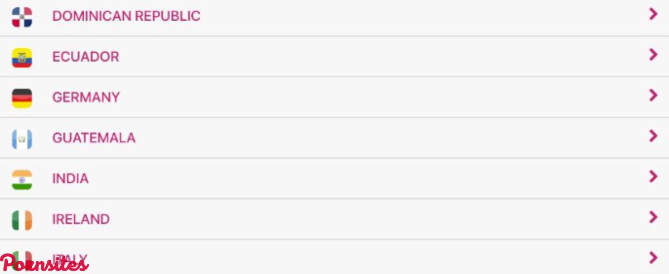This screenshot has height=274, width=669.
Task: Click the India flag icon
Action: 22,179
